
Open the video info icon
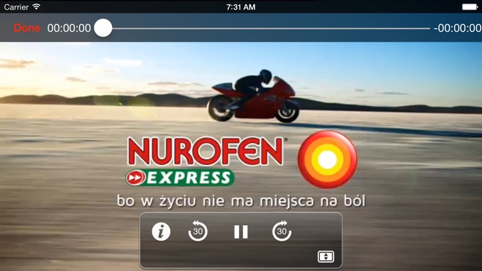tap(161, 231)
